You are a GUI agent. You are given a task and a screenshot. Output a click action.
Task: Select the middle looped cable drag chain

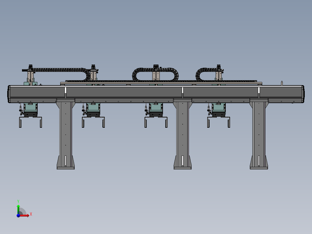155,74
